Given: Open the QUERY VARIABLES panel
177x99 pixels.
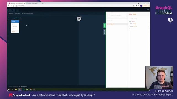Looking at the screenshot, I should (x=14, y=86).
